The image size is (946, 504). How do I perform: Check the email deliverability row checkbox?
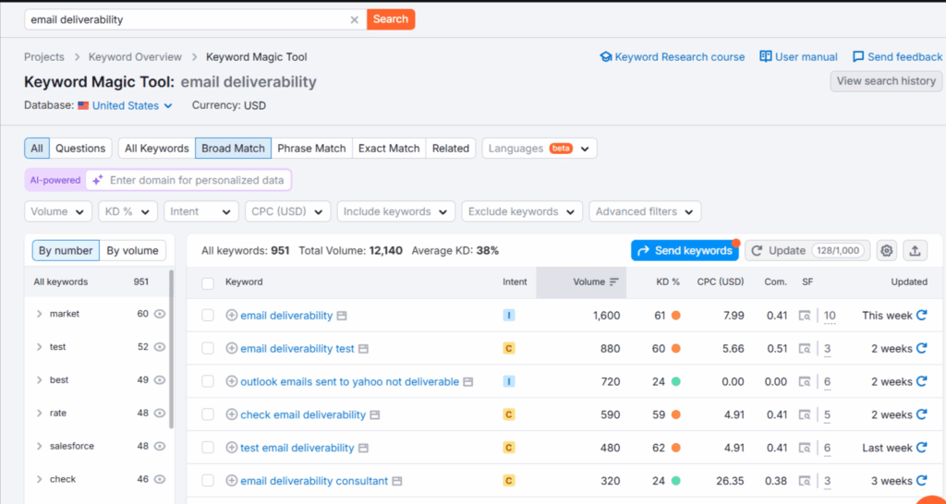pyautogui.click(x=208, y=316)
